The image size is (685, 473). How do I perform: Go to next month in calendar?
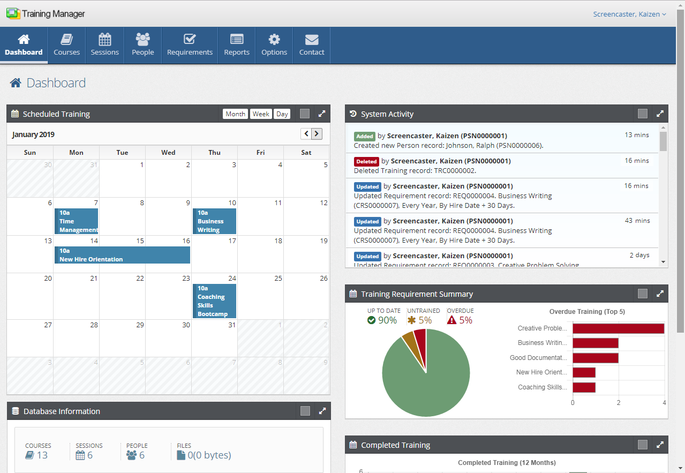click(x=317, y=133)
